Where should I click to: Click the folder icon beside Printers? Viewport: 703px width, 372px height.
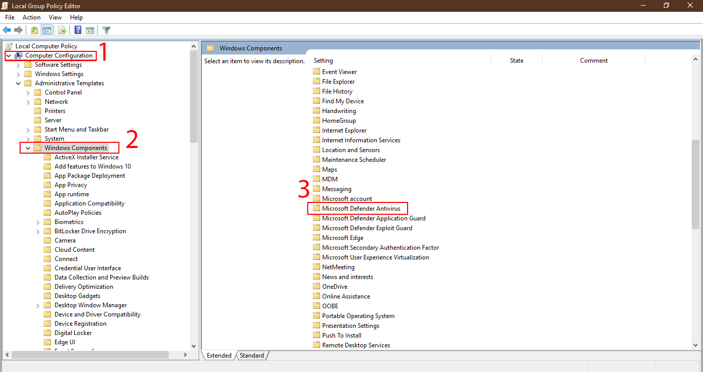tap(38, 111)
